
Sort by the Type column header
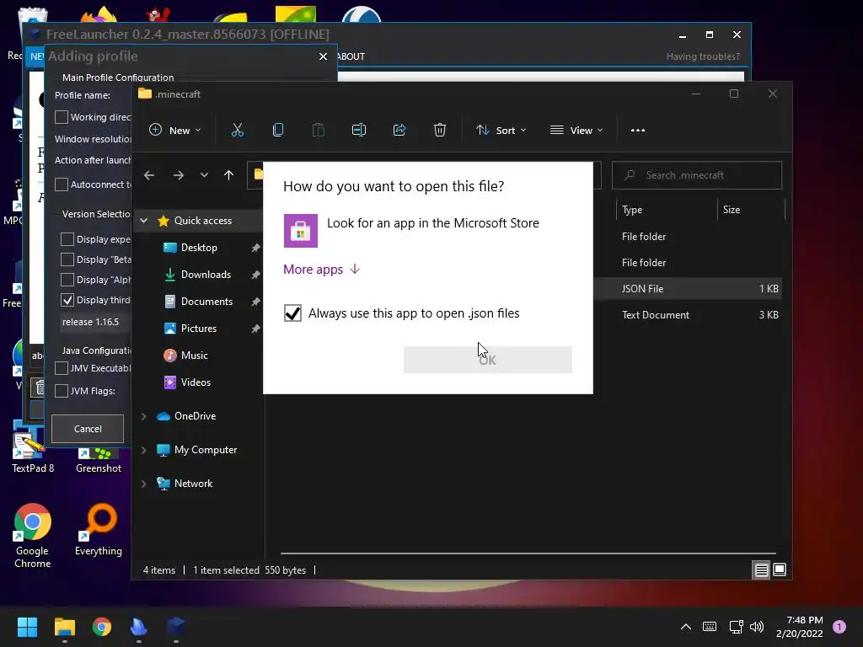tap(667, 210)
